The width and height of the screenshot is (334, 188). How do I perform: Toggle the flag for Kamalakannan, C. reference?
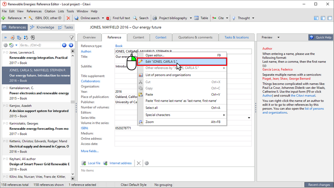(4, 88)
